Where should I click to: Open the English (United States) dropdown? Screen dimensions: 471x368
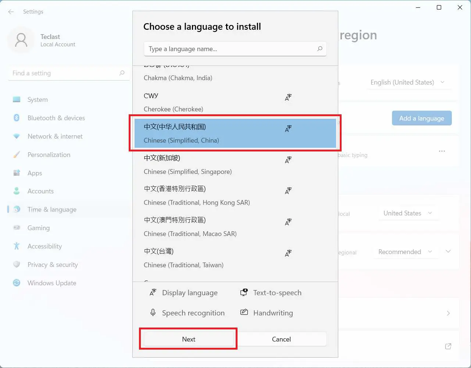click(408, 82)
